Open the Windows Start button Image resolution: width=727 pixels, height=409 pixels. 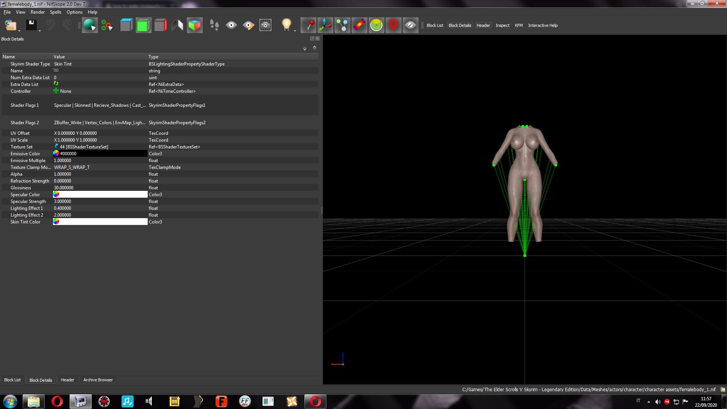[x=10, y=401]
